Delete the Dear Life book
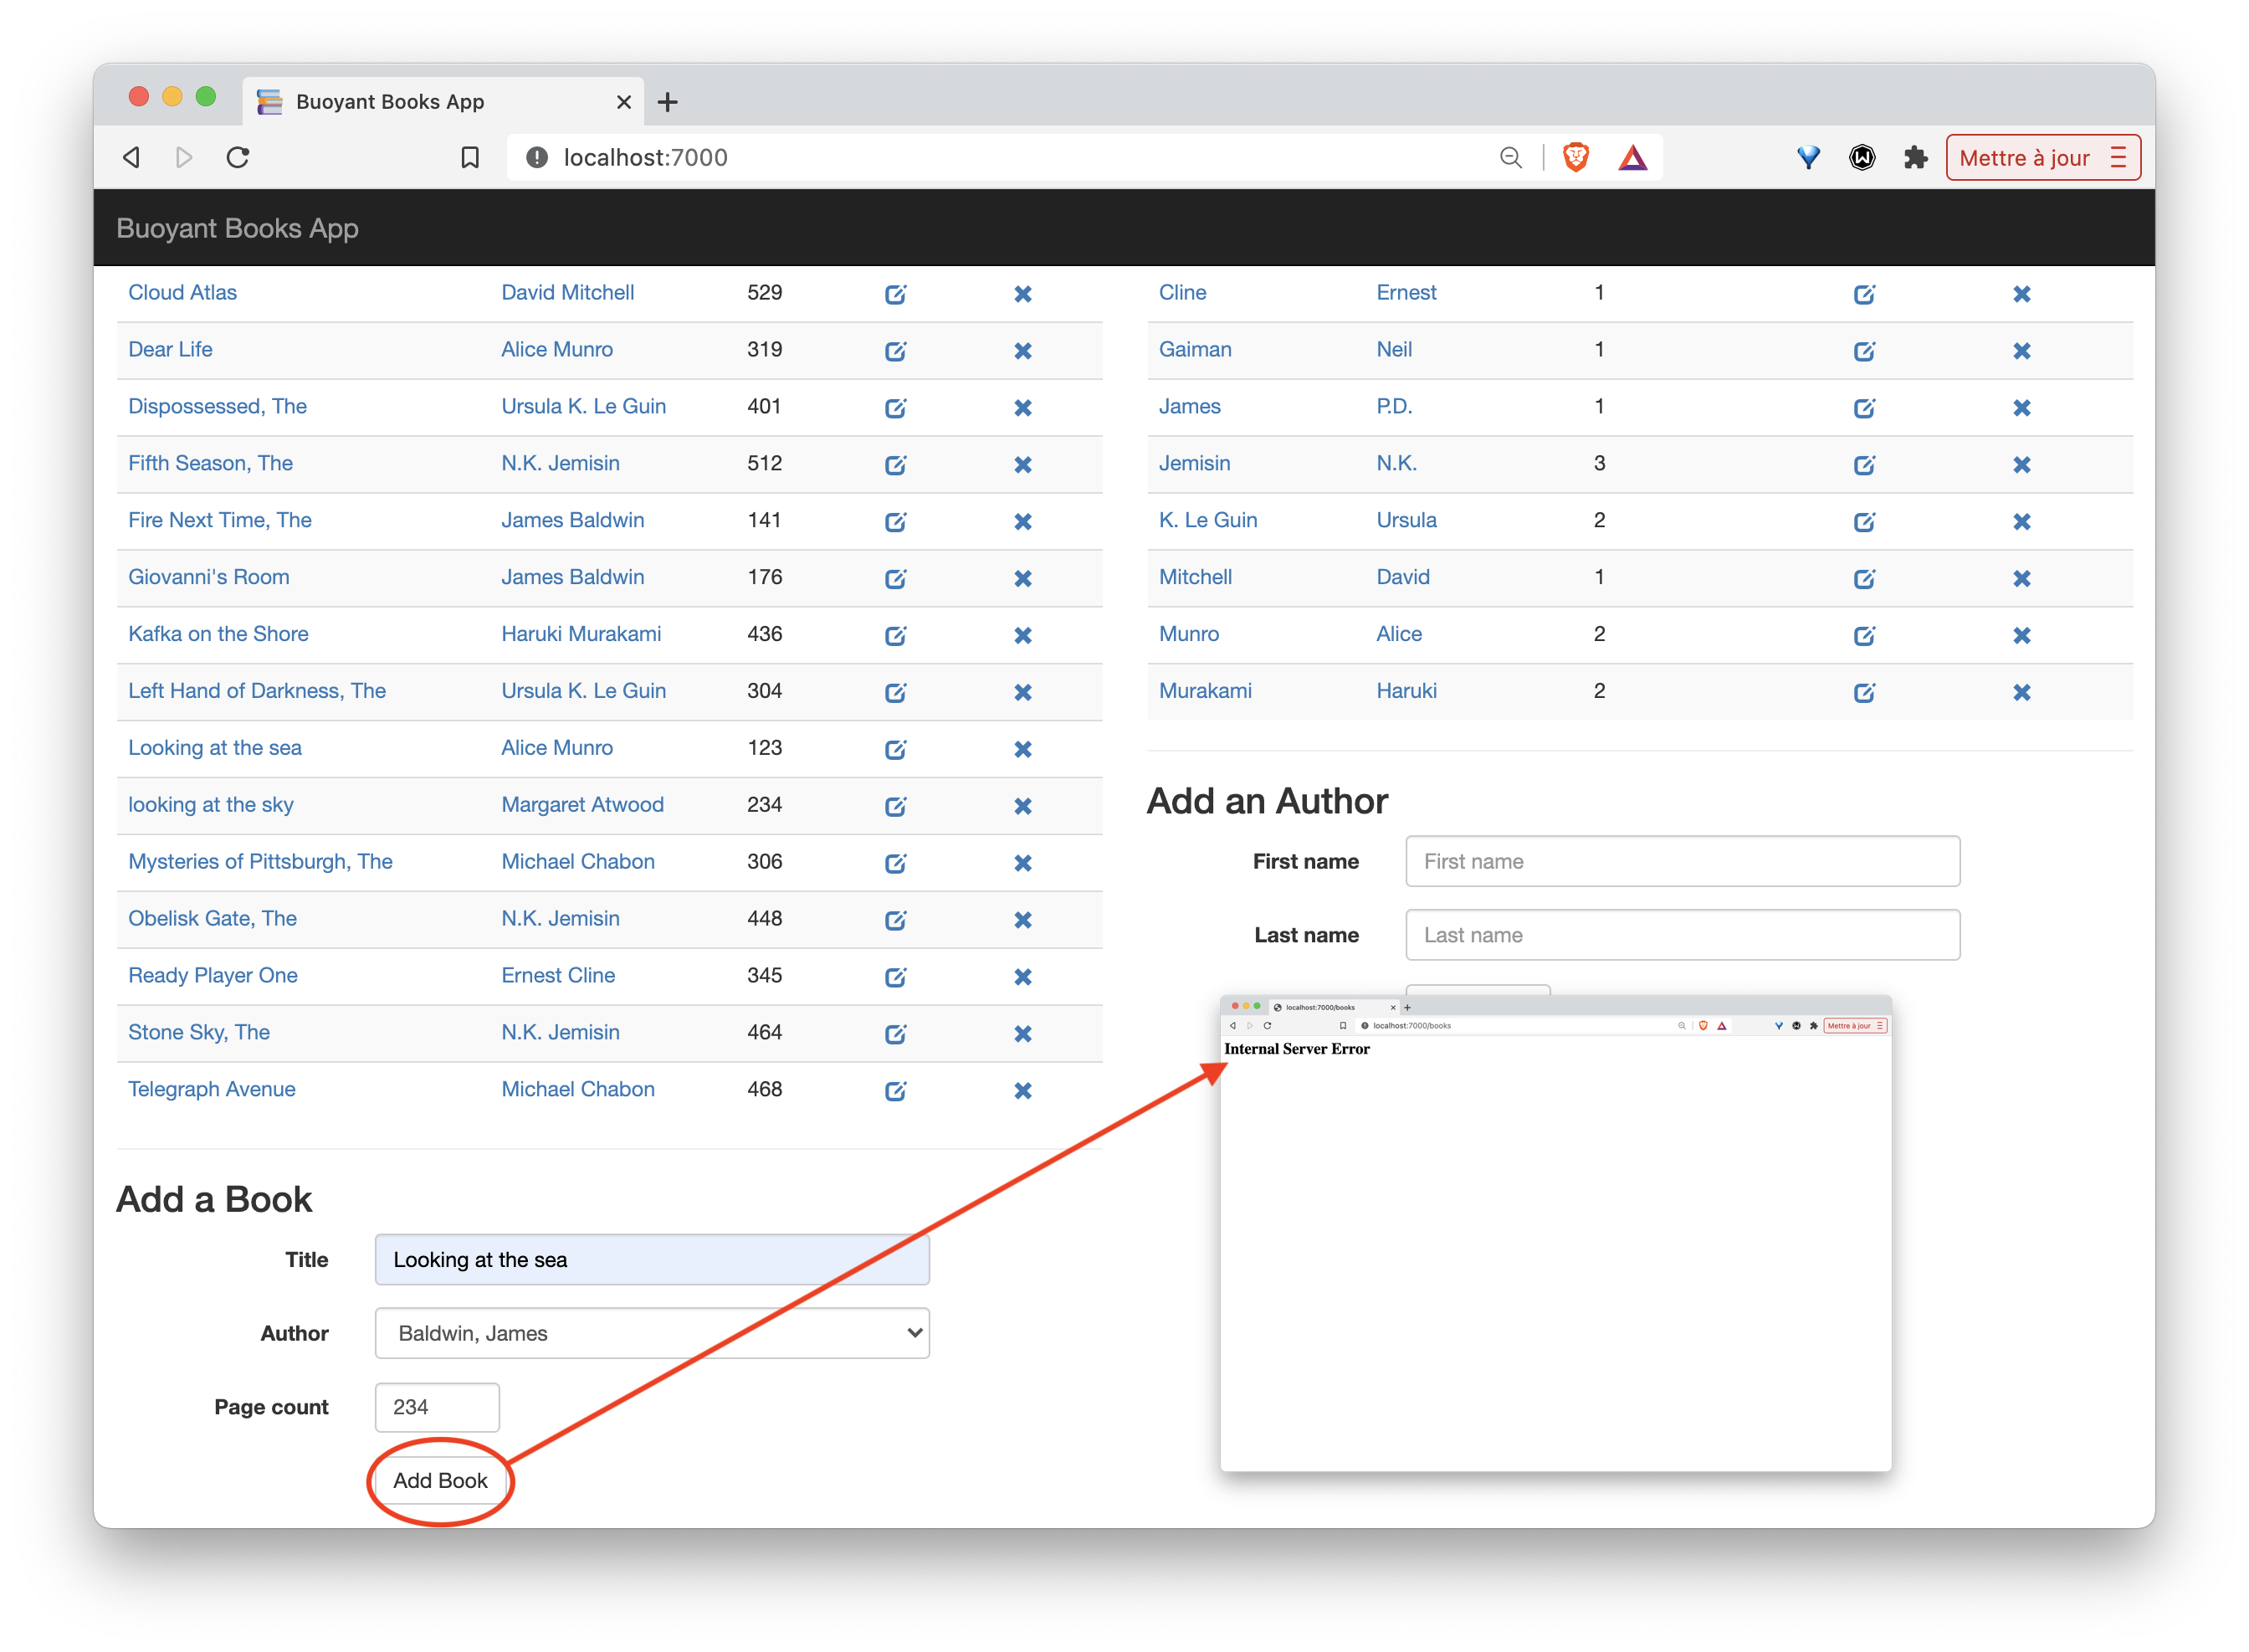Screen dimensions: 2249x1652 (x=1022, y=351)
